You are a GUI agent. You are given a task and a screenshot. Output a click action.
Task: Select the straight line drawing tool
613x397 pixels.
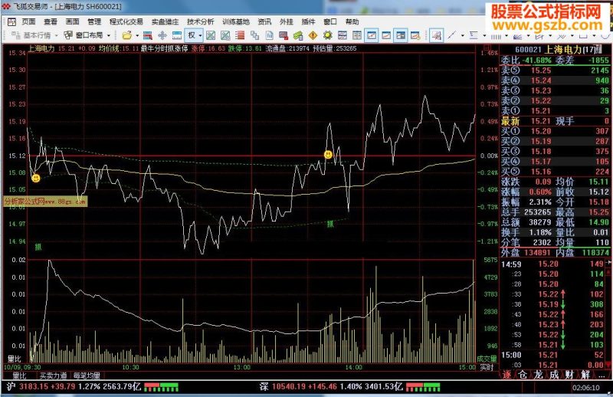[451, 35]
